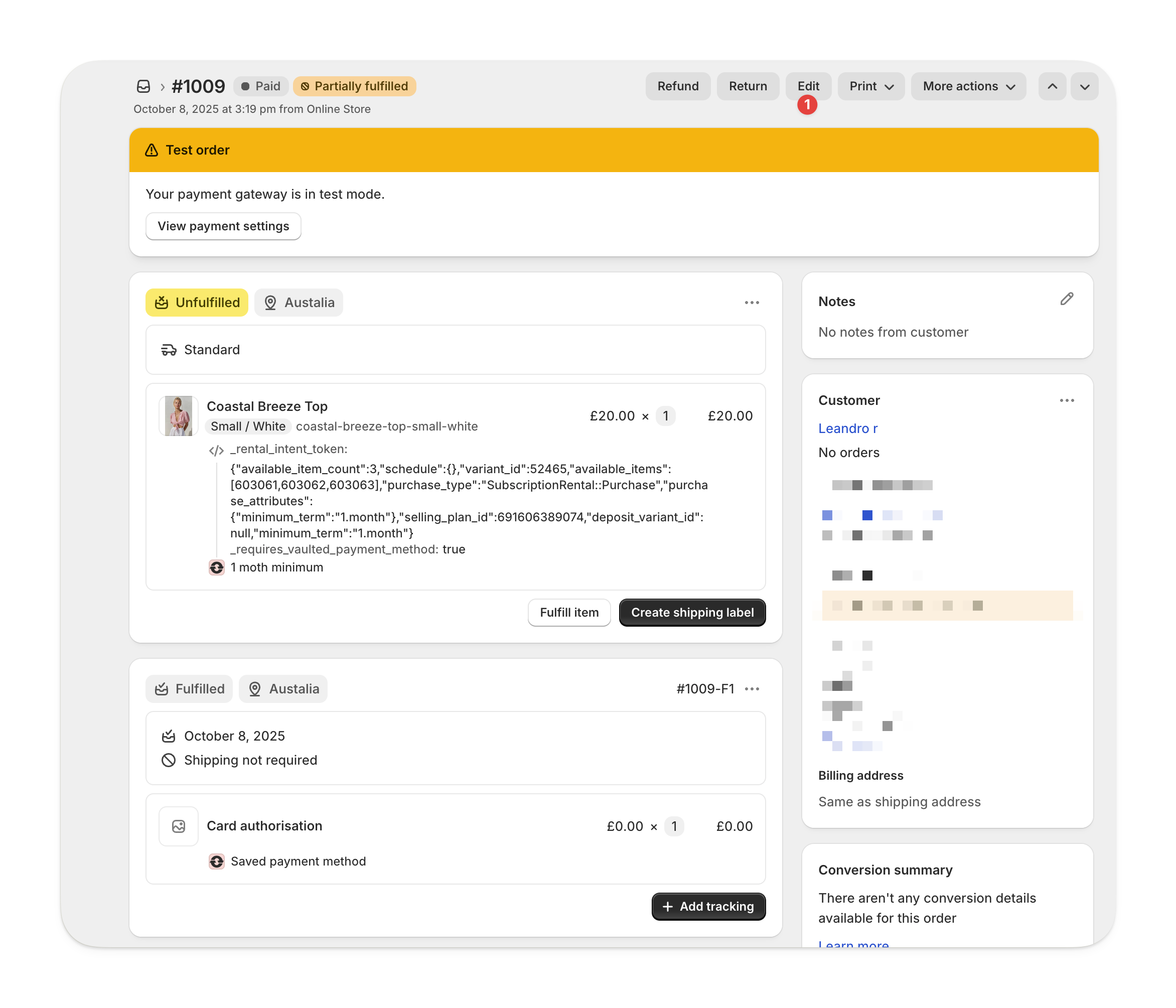The width and height of the screenshot is (1176, 1008).
Task: Open Unfulfilled card three-dot menu
Action: click(x=752, y=303)
